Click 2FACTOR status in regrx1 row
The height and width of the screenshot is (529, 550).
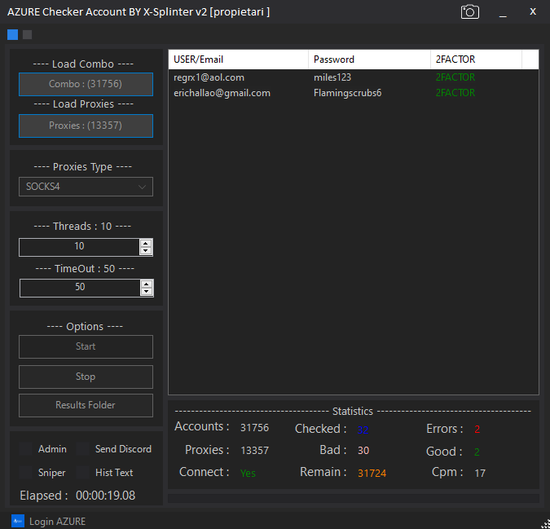(455, 77)
